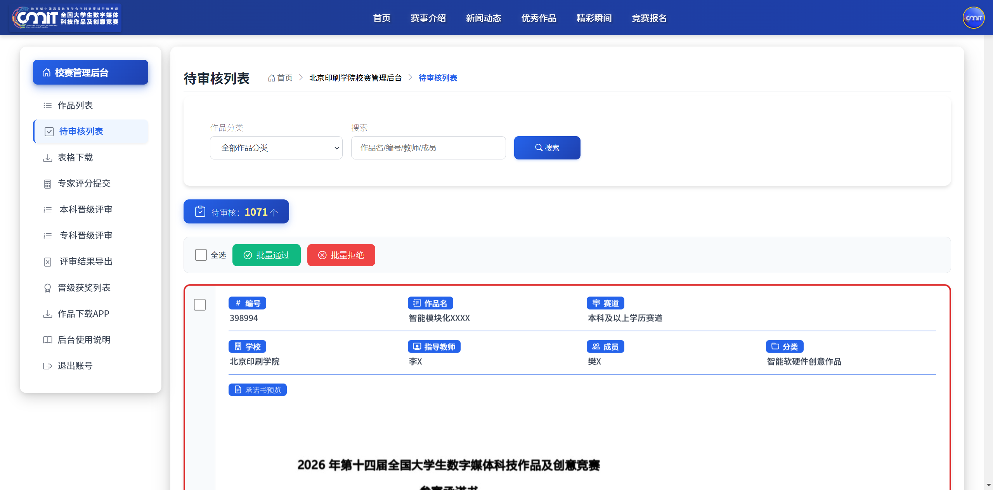Click the calculator icon beside 专家评分提交

(47, 184)
